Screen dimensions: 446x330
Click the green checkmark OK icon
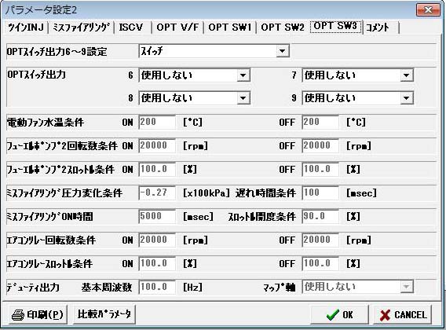coord(333,315)
